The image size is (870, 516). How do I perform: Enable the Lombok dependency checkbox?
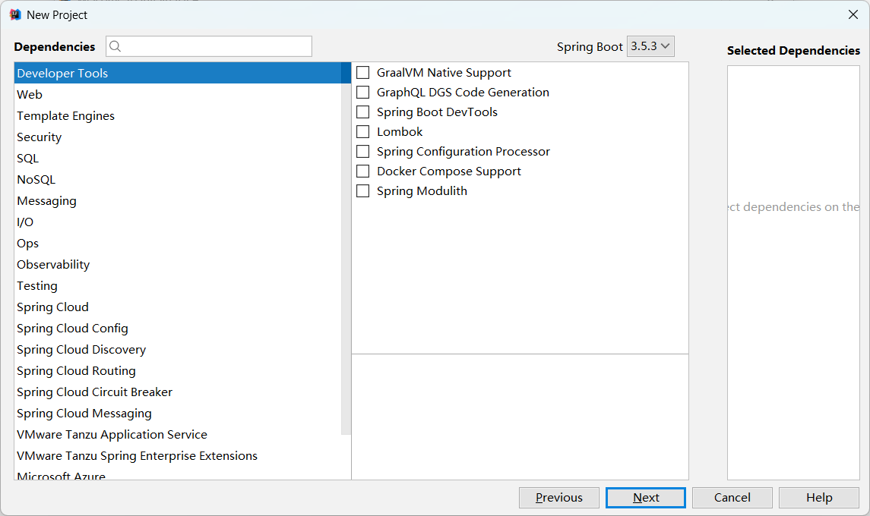[363, 132]
